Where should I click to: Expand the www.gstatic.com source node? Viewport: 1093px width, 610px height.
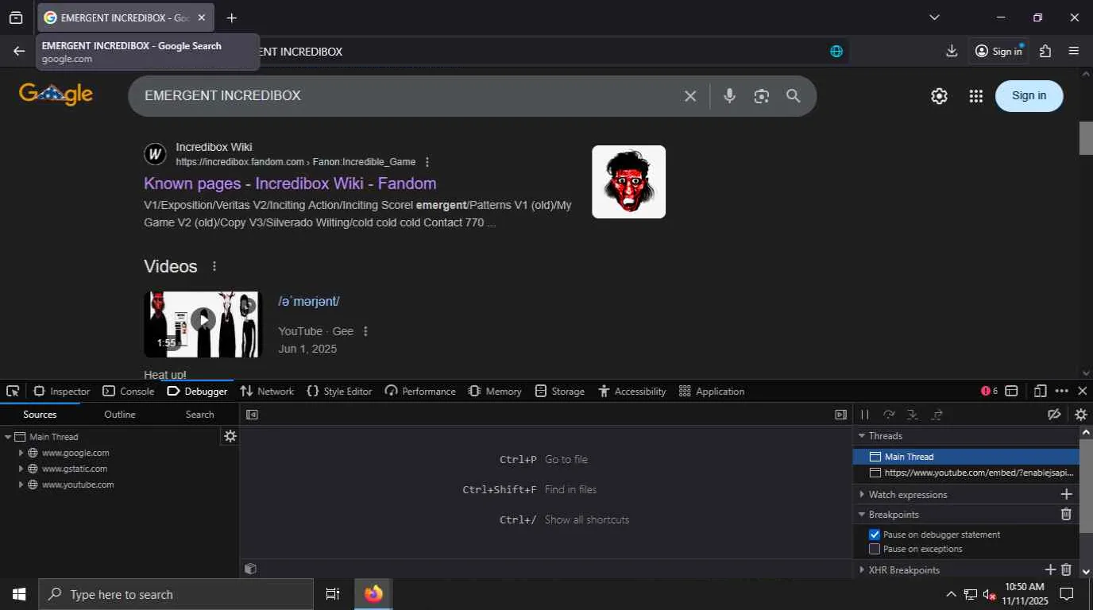21,469
